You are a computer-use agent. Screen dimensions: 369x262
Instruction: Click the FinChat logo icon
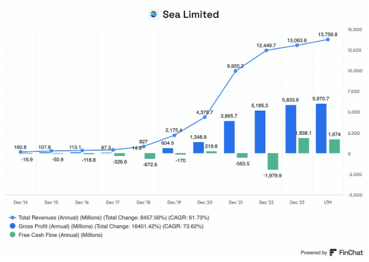coord(333,252)
